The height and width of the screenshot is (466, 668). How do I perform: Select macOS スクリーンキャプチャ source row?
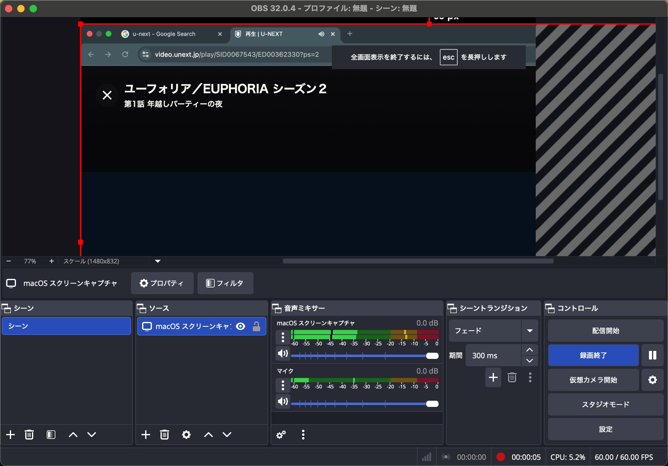201,326
